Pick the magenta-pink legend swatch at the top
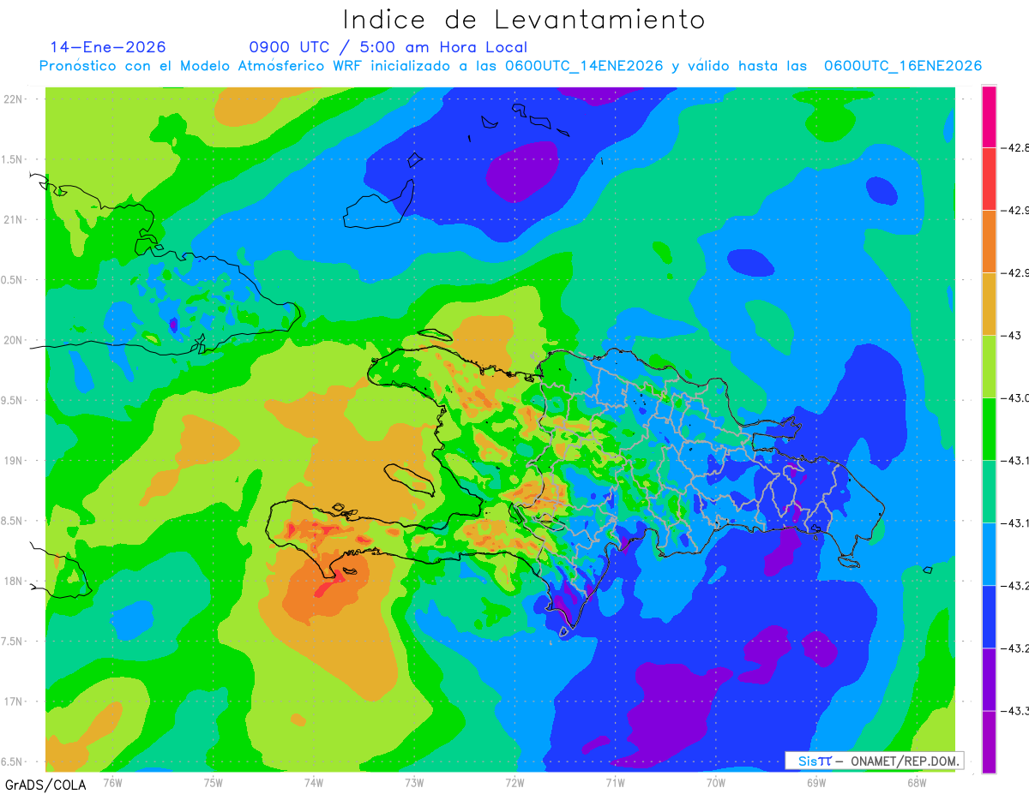Screen dimensions: 1029x794 pos(989,116)
